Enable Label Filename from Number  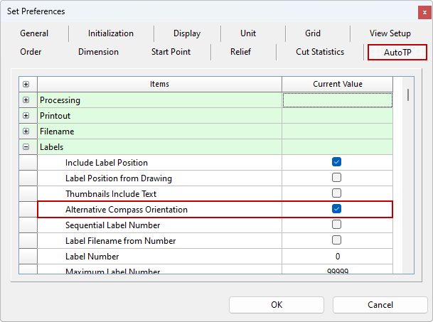click(337, 240)
